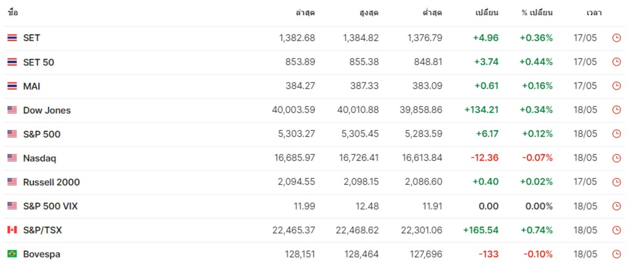The image size is (629, 263).
Task: Open the S&P/TSX index page
Action: [x=42, y=230]
